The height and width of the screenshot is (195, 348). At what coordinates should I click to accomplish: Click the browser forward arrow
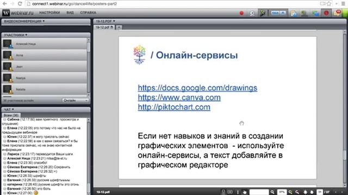pos(12,4)
